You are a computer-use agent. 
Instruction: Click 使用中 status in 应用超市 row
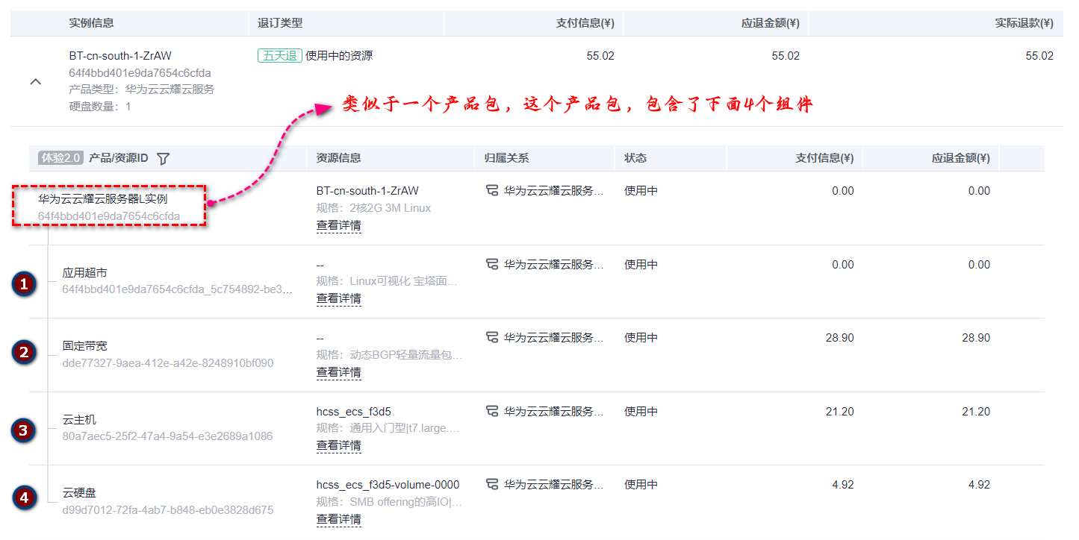pyautogui.click(x=641, y=264)
